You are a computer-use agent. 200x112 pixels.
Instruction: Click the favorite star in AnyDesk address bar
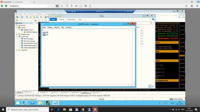pos(52,6)
